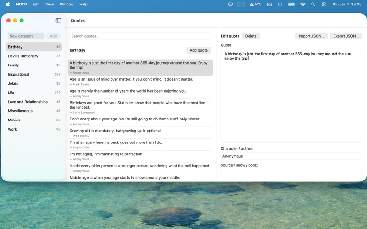367x229 pixels.
Task: Open the clock history menu bar icon
Action: pos(280,4)
